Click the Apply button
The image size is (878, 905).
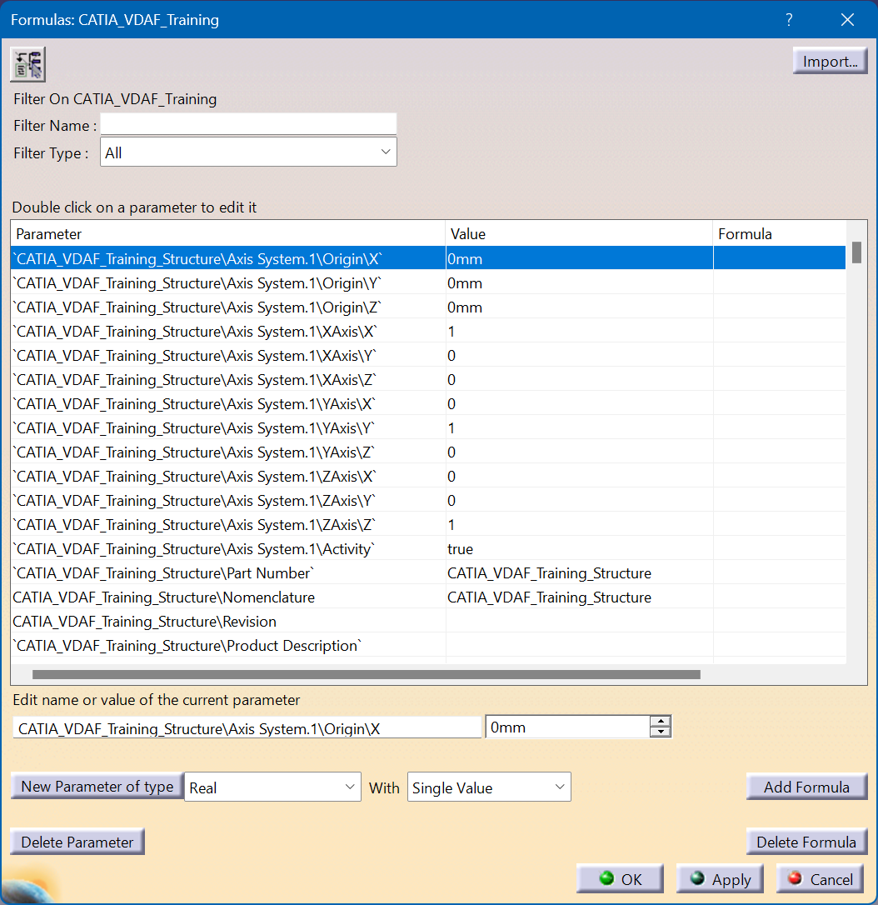pyautogui.click(x=720, y=878)
